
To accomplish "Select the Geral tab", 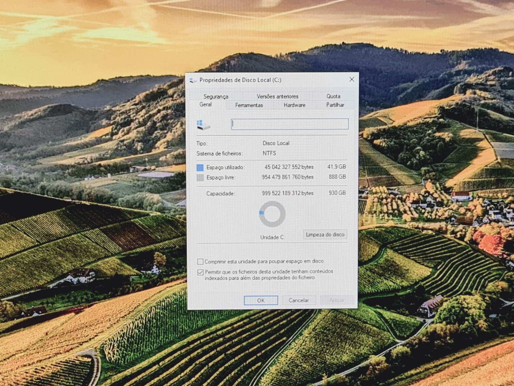I will point(206,105).
